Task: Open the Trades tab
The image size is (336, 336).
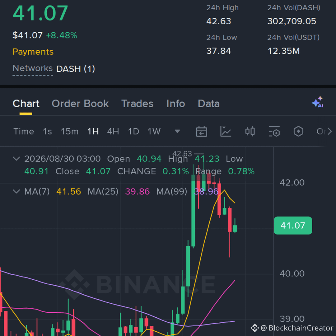Action: click(138, 104)
